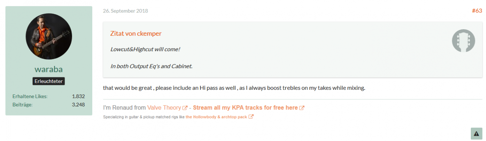Image resolution: width=486 pixels, height=141 pixels.
Task: Open the Hollowbody & archtop pack link
Action: [216, 117]
